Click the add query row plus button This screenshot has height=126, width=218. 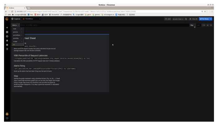tap(207, 25)
